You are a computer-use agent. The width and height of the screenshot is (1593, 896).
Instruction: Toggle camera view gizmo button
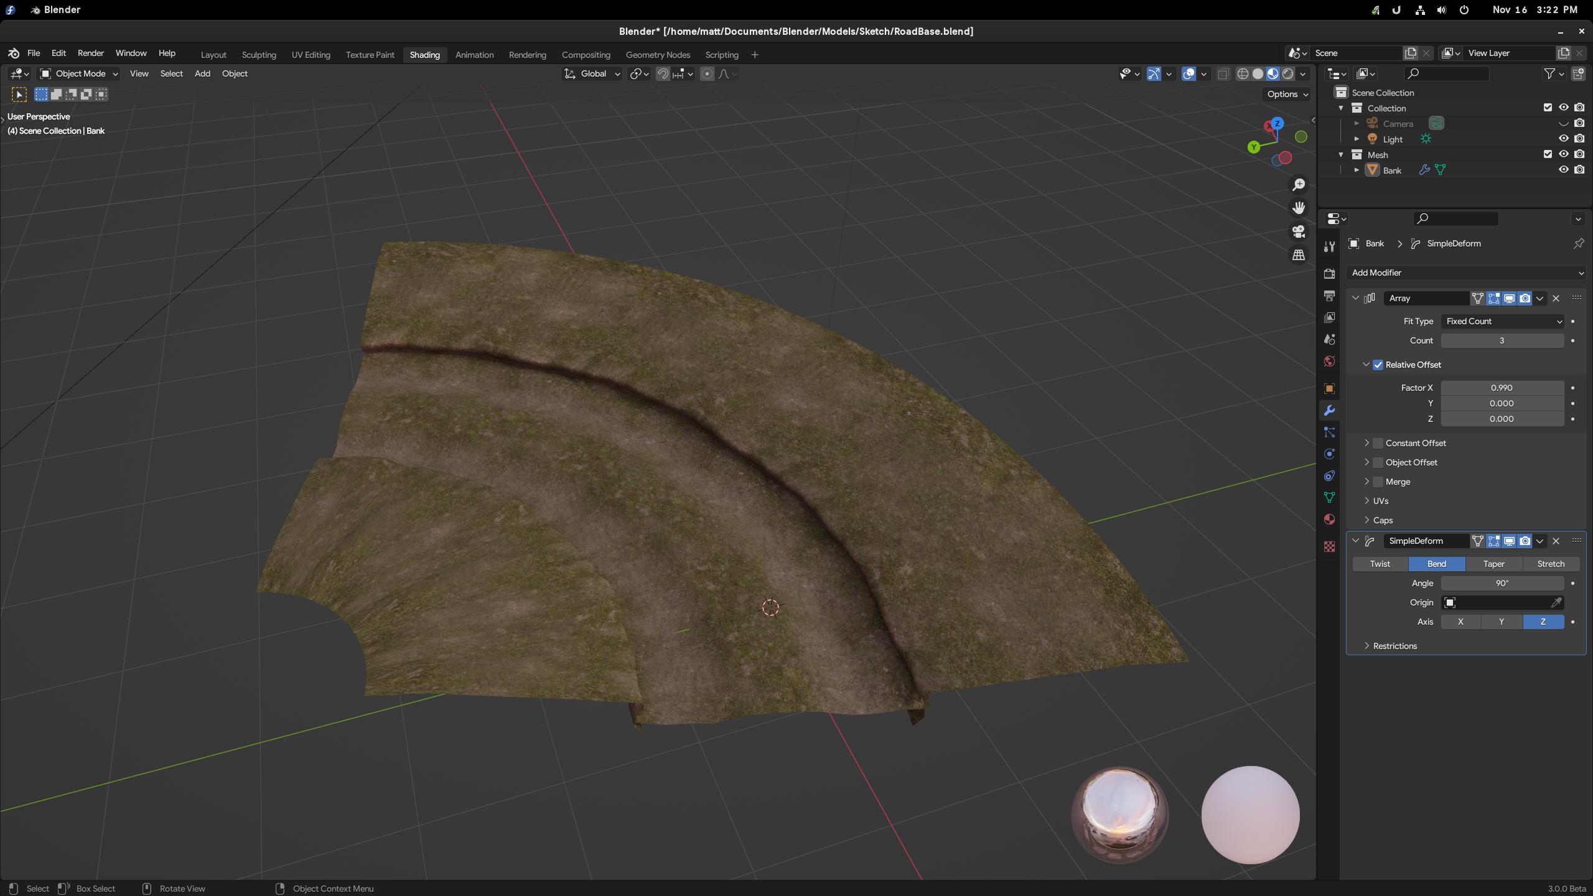click(x=1299, y=231)
